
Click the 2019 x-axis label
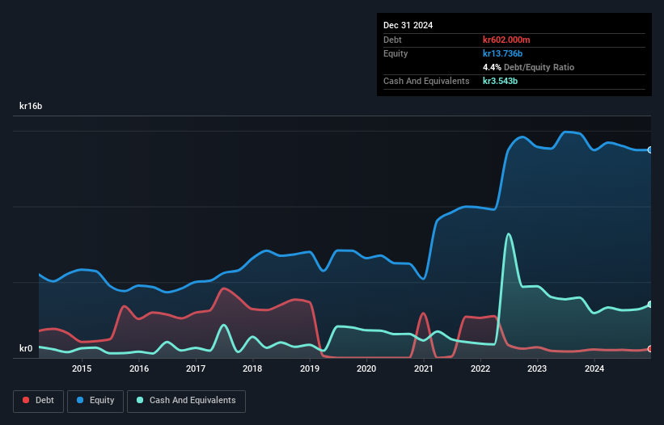(x=310, y=368)
